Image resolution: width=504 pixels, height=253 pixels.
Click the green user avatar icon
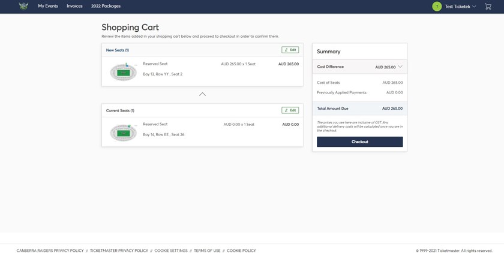pos(437,6)
